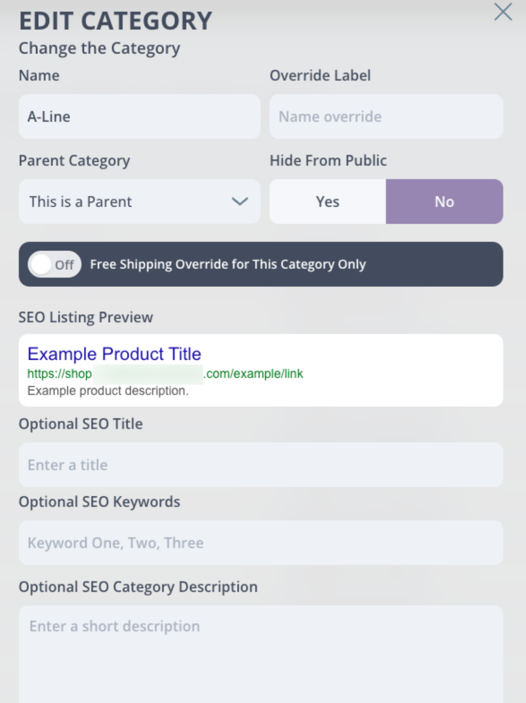Focus the Name override input

click(386, 117)
